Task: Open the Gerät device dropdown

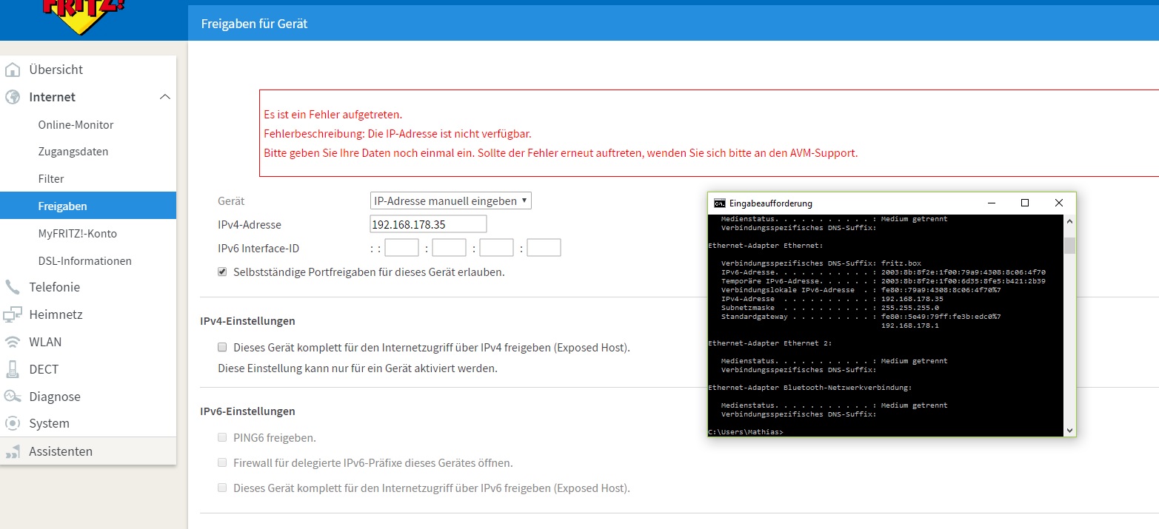Action: (x=450, y=201)
